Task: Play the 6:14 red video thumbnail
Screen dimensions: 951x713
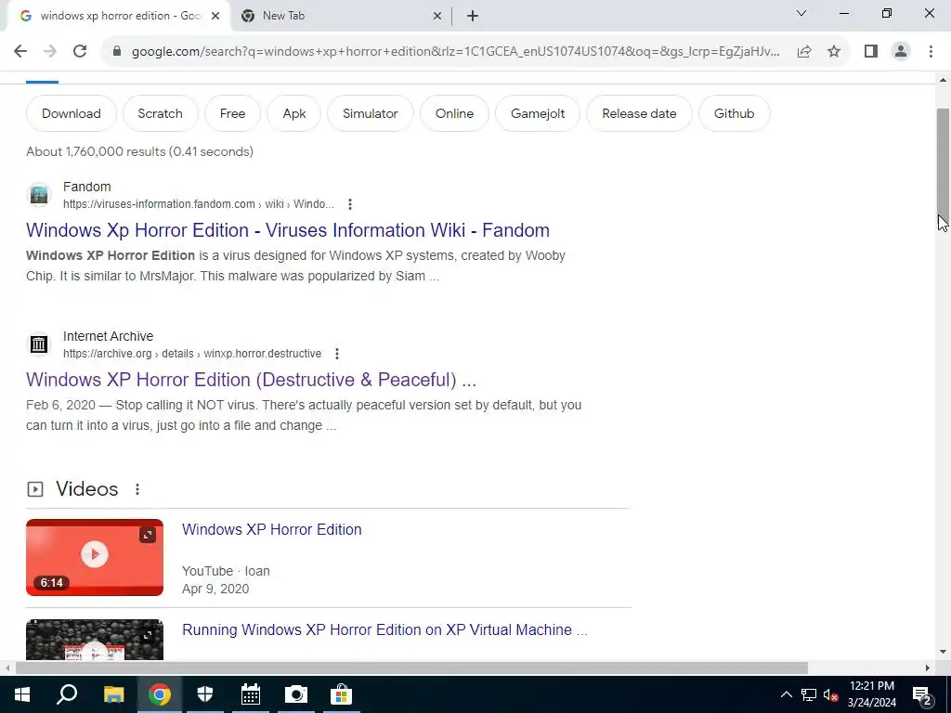Action: [95, 557]
